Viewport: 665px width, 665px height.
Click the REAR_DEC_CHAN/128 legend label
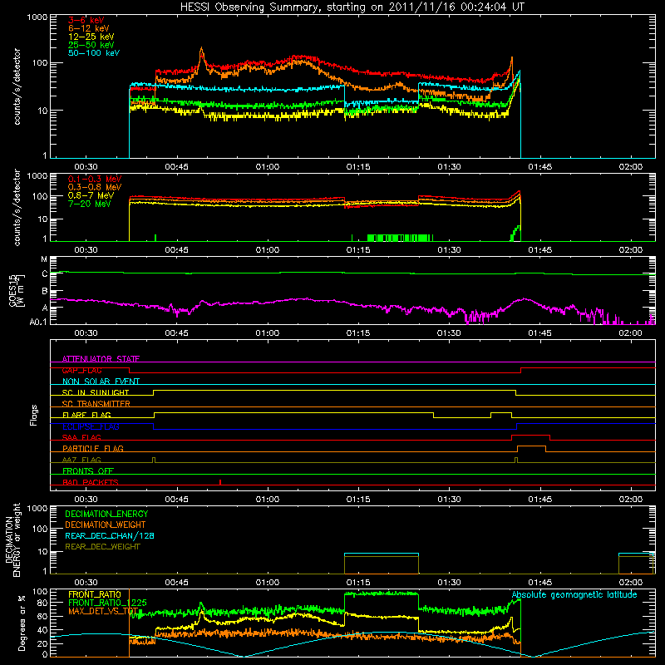pyautogui.click(x=110, y=535)
